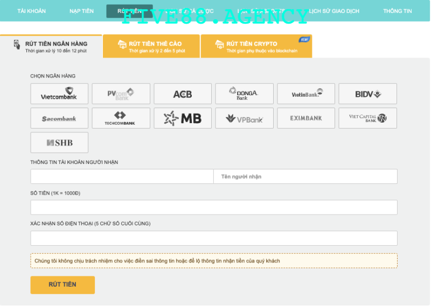Choose Viet Capital Bank tile
The width and height of the screenshot is (431, 306).
(x=367, y=118)
